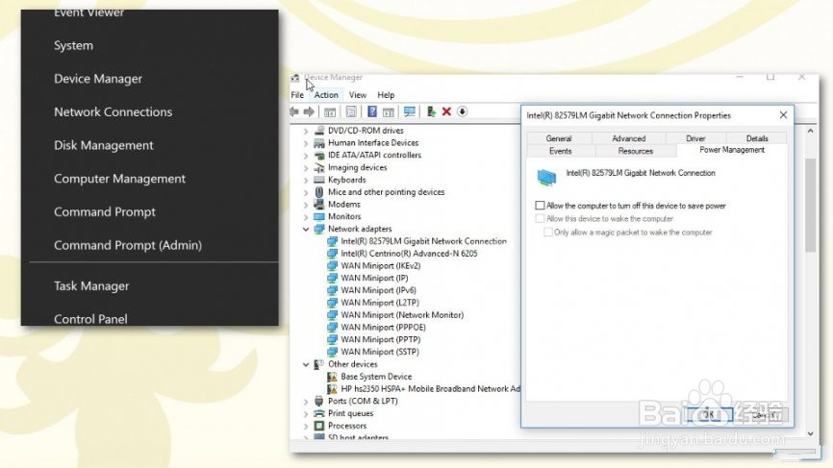Click OK in the Properties dialog
This screenshot has height=468, width=833.
pyautogui.click(x=710, y=414)
